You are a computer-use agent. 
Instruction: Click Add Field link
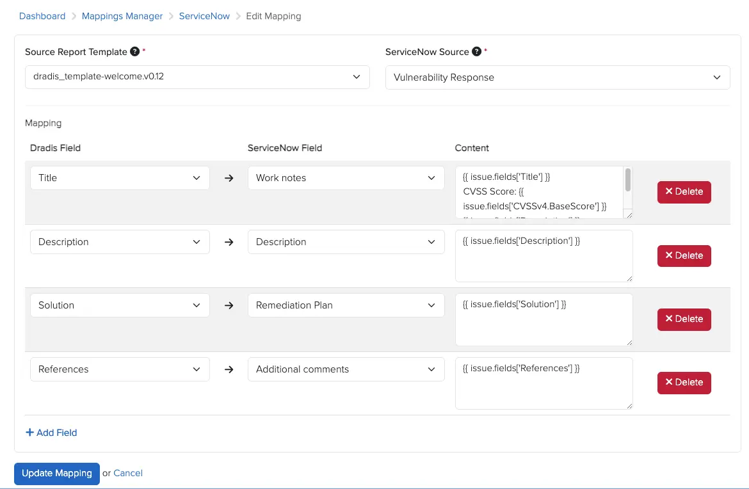(x=51, y=433)
